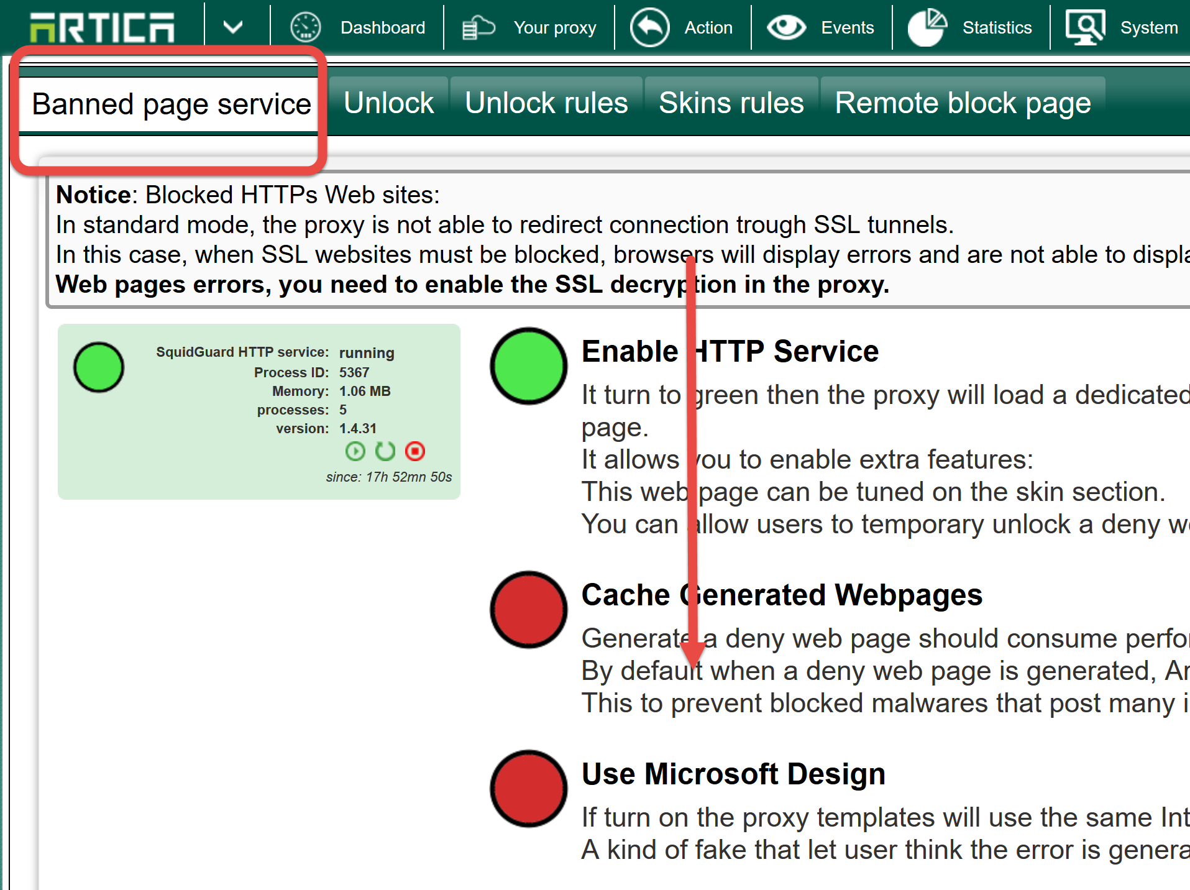Viewport: 1190px width, 890px height.
Task: Click the bold SSL decryption warning sentence
Action: click(x=472, y=285)
